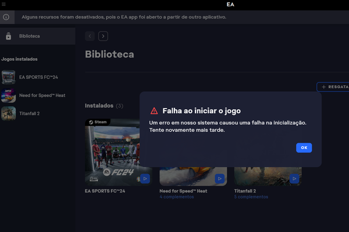The width and height of the screenshot is (349, 232).
Task: Click the Resgatar button
Action: (333, 86)
